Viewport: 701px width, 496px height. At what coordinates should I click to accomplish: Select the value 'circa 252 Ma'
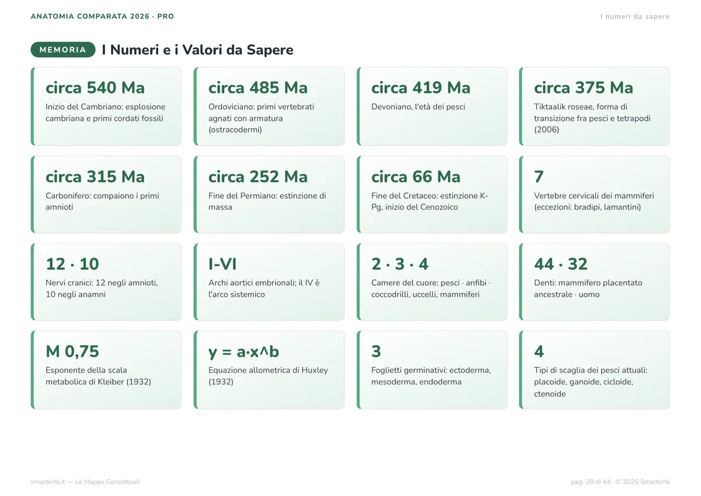258,176
